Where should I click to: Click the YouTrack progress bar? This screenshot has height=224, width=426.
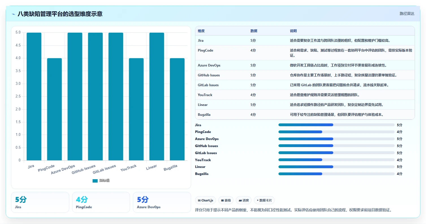click(336, 160)
